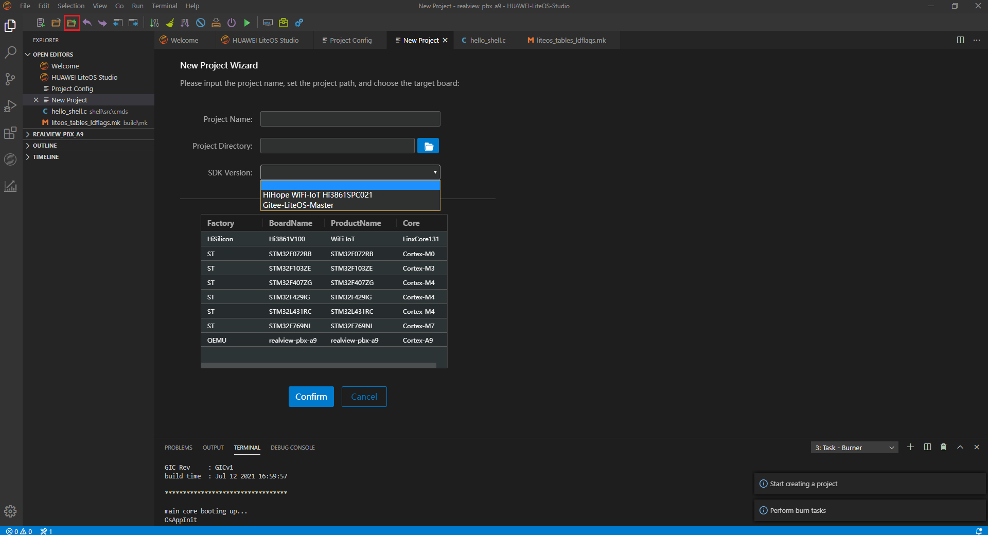Collapse the OPEN EDITORS section

point(89,55)
